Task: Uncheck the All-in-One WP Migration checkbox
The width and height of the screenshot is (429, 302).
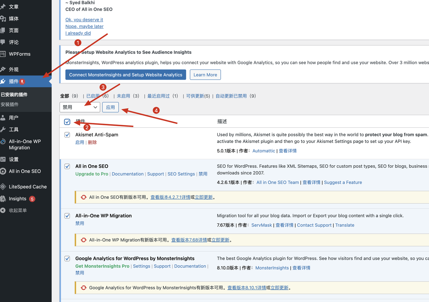Action: (x=67, y=216)
